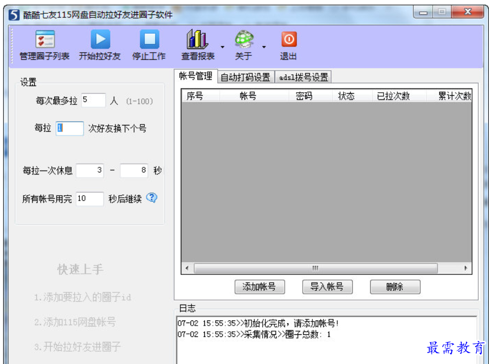489x364 pixels.
Task: Click the log line 采集情况>>圈子总数: 1
Action: point(254,334)
